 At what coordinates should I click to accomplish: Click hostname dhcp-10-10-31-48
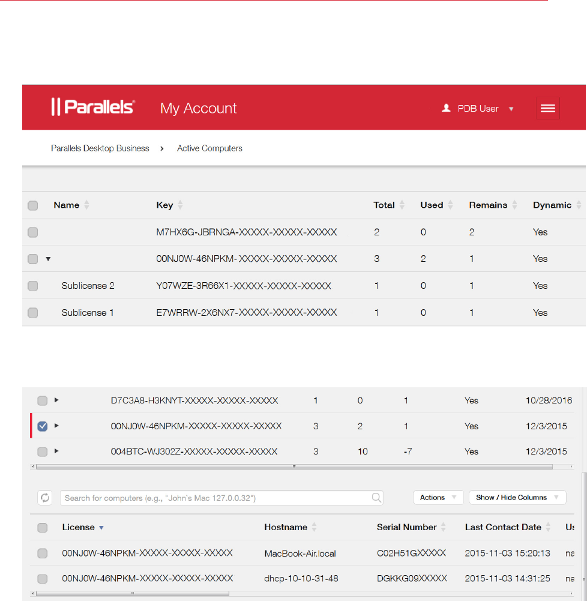(301, 579)
